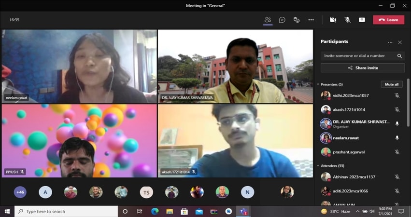Open the reactions and raise hand icon
The width and height of the screenshot is (411, 217).
pos(297,20)
